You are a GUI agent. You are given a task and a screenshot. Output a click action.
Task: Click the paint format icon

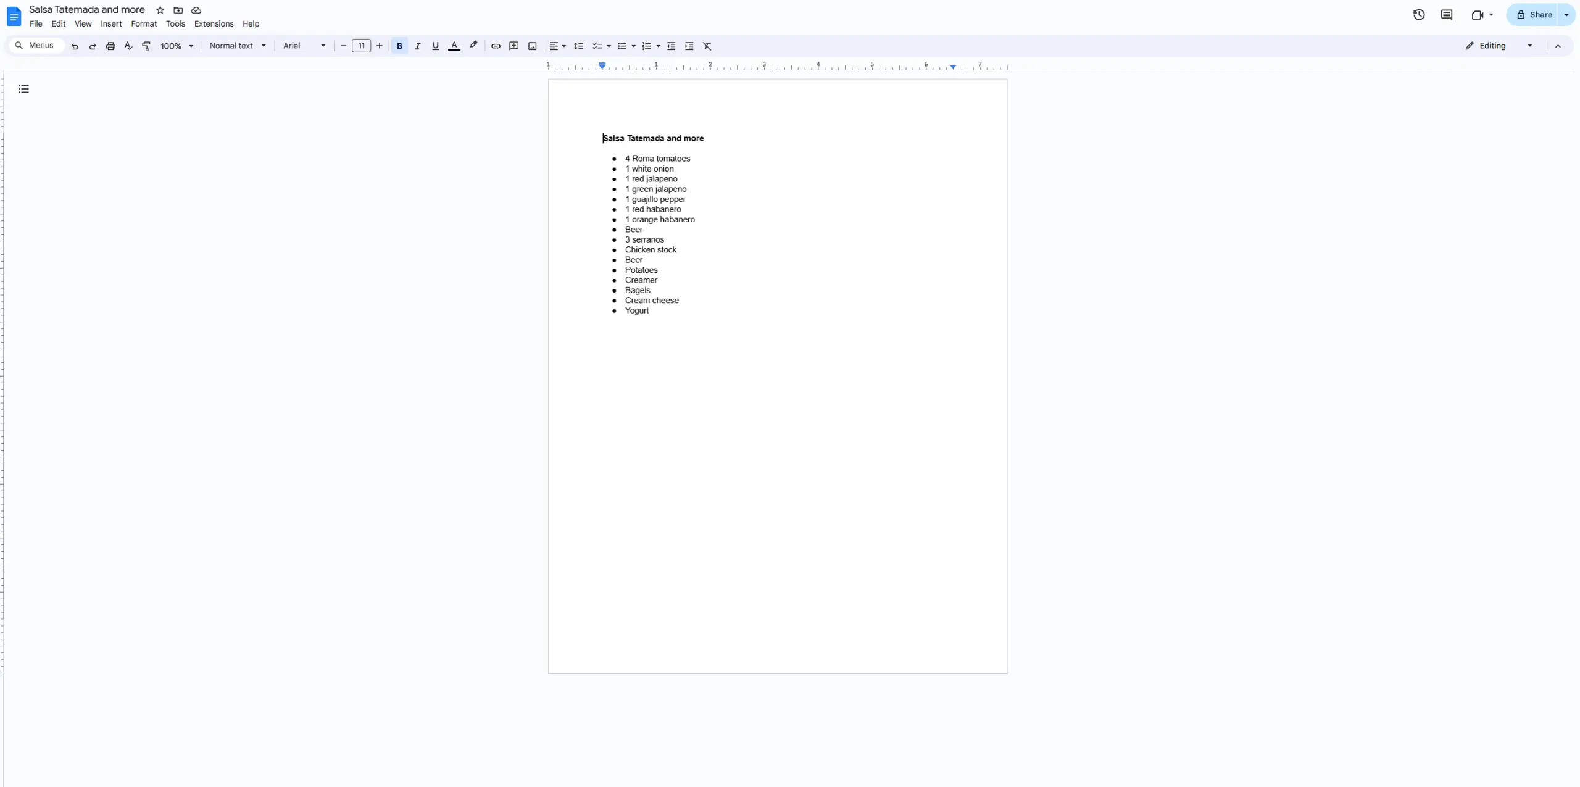point(146,46)
